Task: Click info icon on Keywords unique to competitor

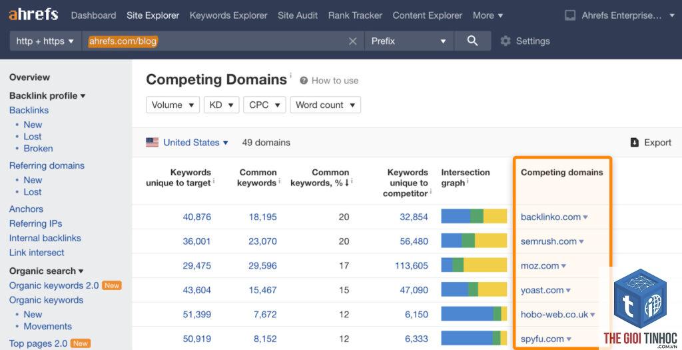Action: [x=431, y=191]
